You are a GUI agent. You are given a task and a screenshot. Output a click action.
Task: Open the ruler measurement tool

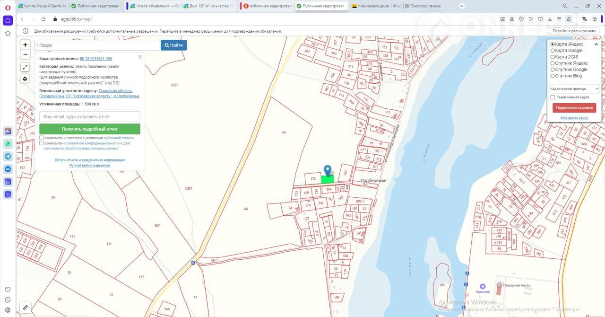26,308
